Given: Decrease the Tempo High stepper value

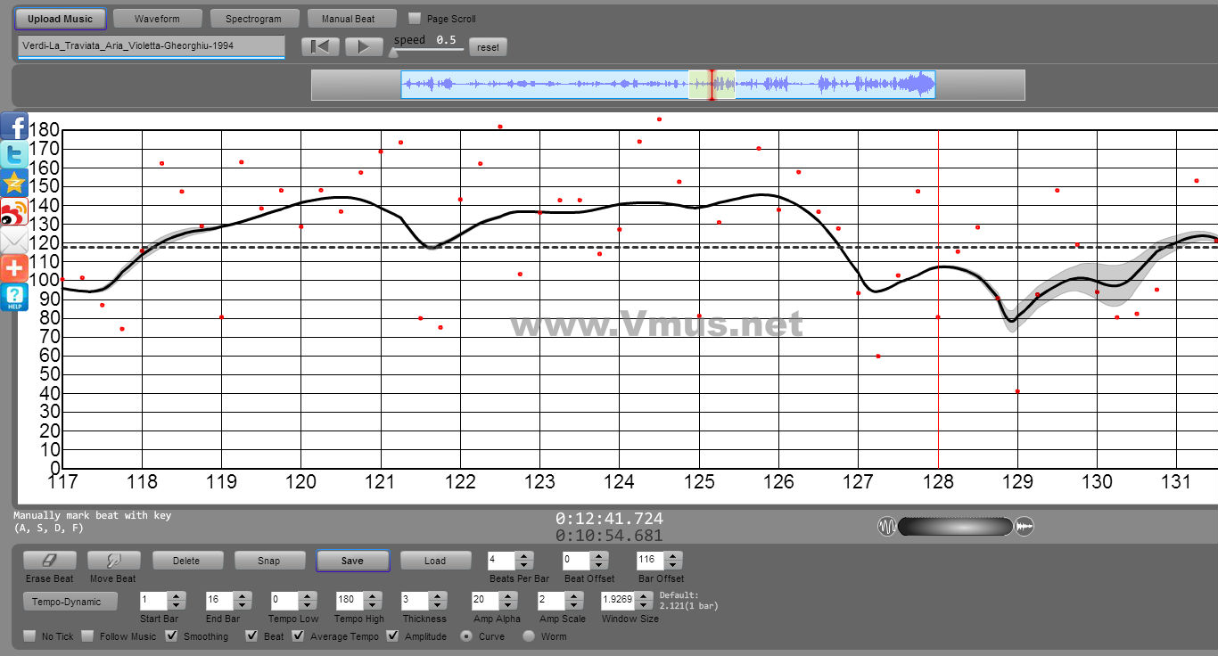Looking at the screenshot, I should tap(373, 606).
